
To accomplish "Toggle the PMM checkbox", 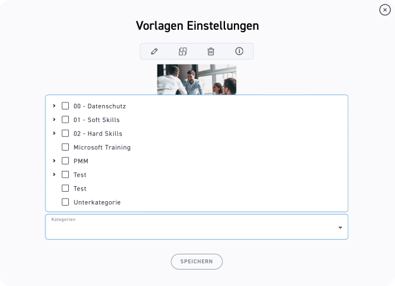I will [65, 161].
